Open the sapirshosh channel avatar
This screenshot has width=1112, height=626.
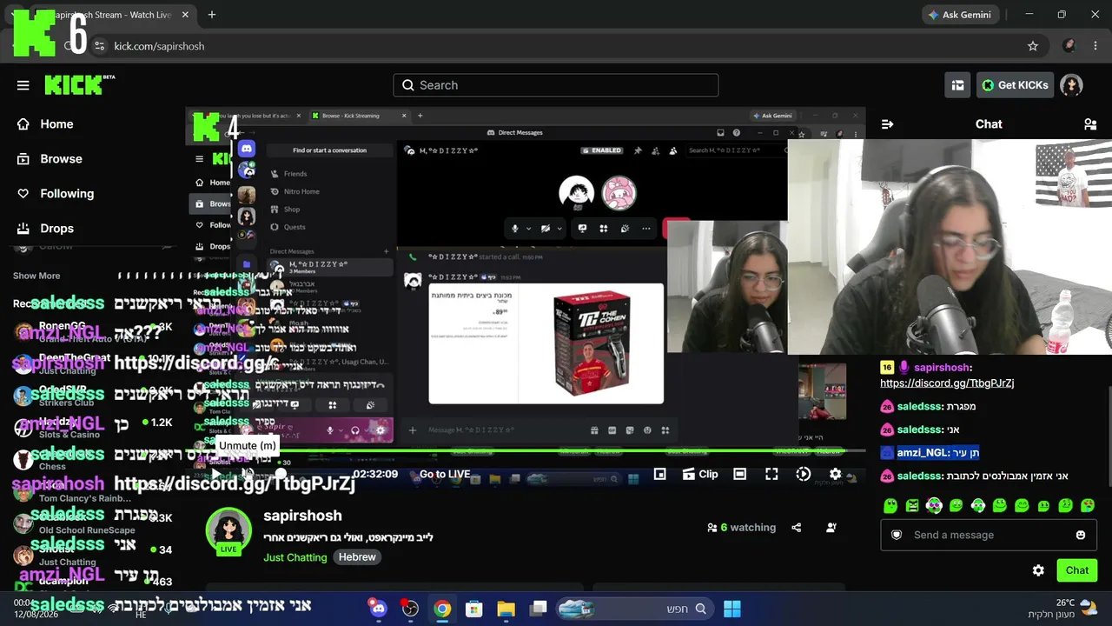pyautogui.click(x=228, y=531)
